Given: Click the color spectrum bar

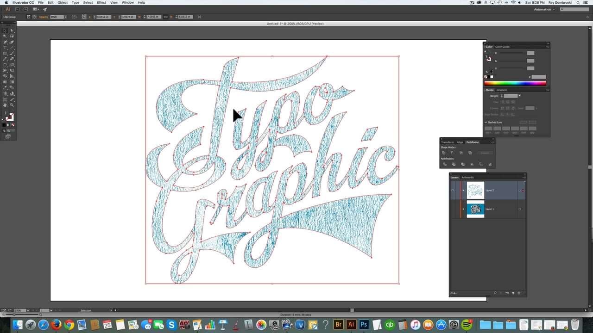Looking at the screenshot, I should (515, 83).
